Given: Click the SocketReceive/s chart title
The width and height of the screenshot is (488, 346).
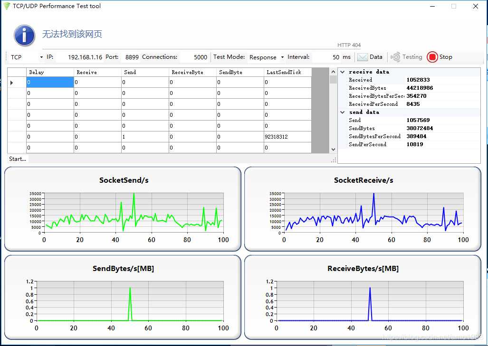Looking at the screenshot, I should point(364,180).
